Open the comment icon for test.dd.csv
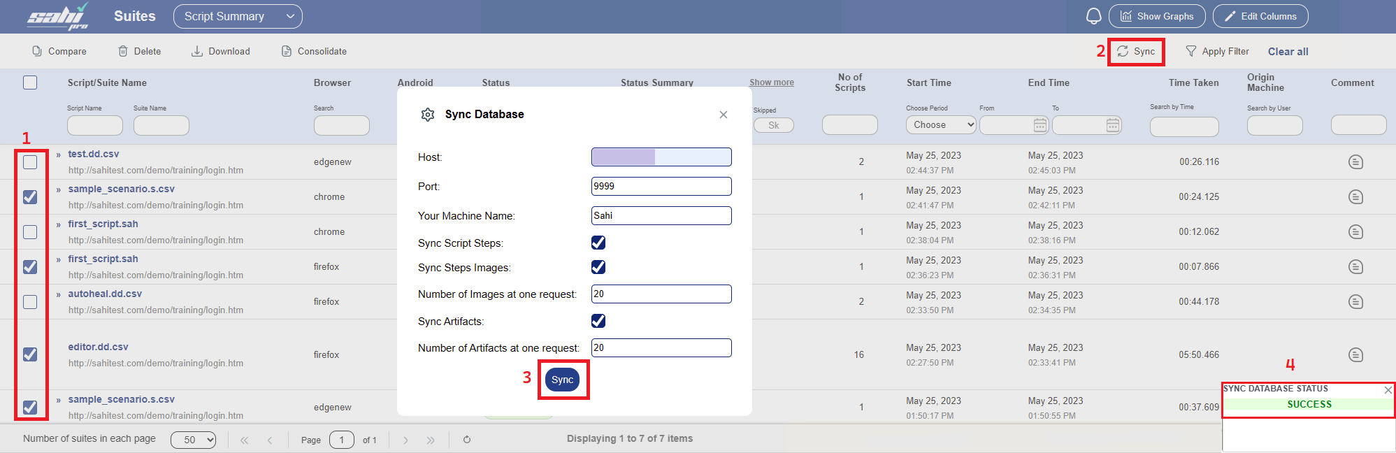The width and height of the screenshot is (1396, 453). [x=1355, y=162]
